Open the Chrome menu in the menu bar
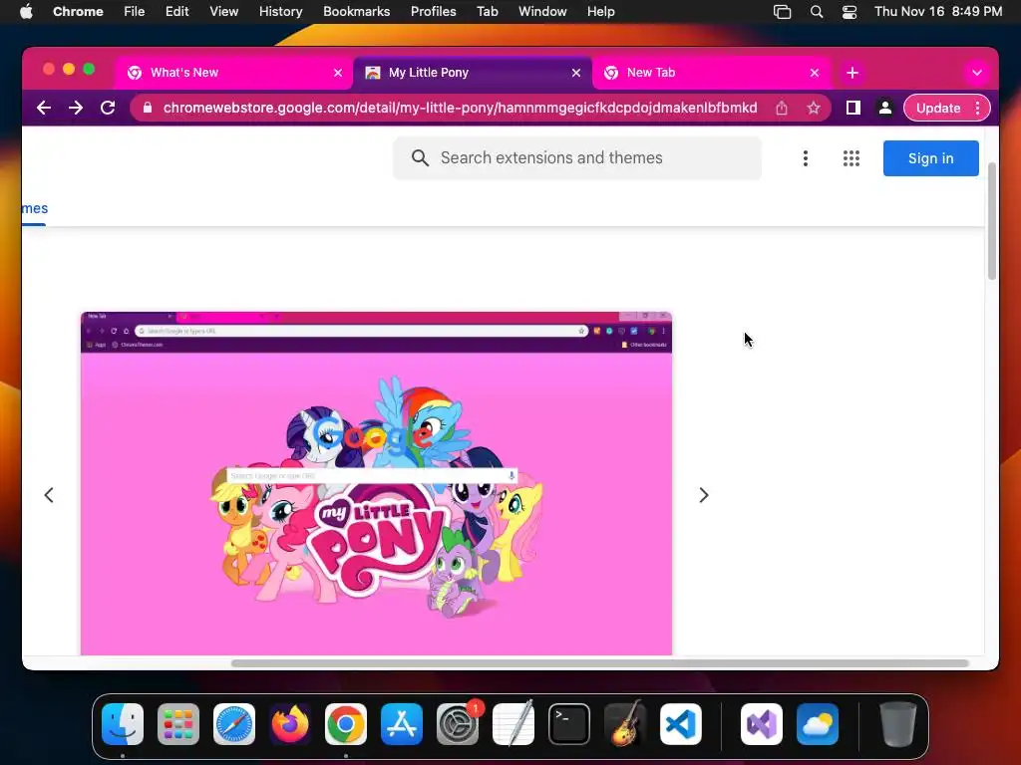 coord(78,12)
